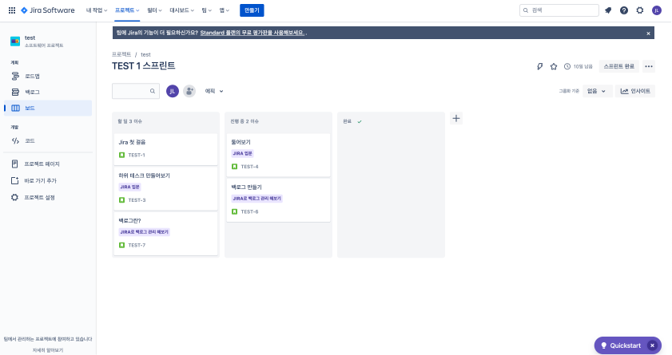
Task: Click the JIRA 입문 epic label on TEST-4
Action: [x=243, y=153]
